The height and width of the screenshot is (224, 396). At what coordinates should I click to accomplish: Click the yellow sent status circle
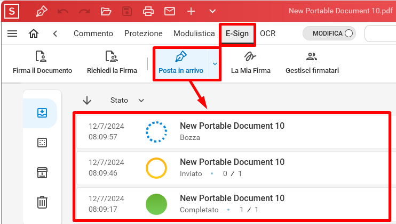156,168
